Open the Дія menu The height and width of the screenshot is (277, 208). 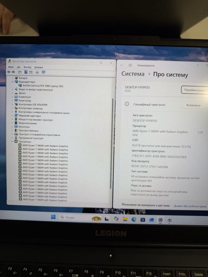(x=19, y=67)
